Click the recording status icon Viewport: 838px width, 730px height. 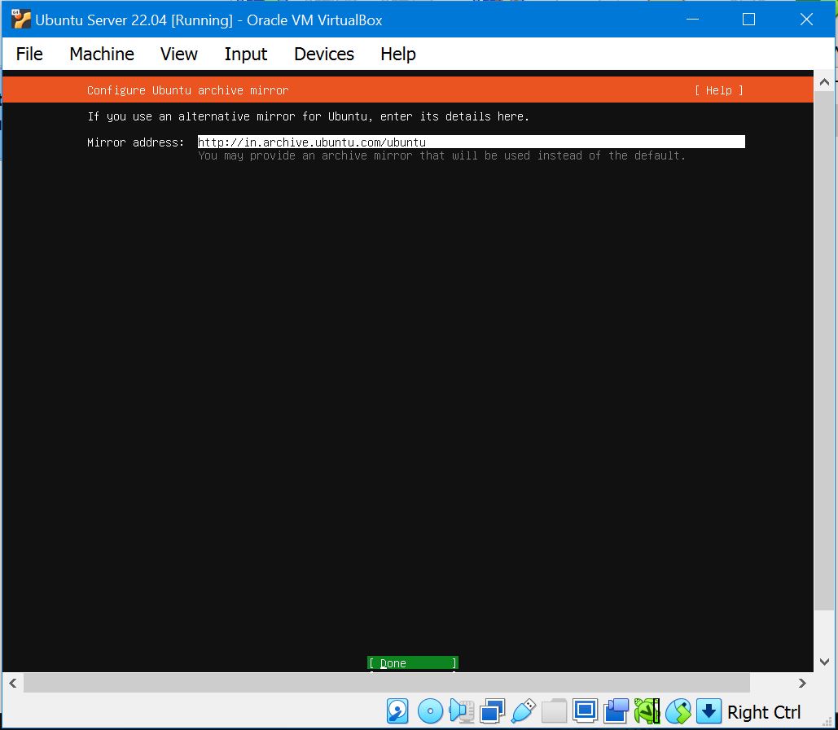point(616,711)
